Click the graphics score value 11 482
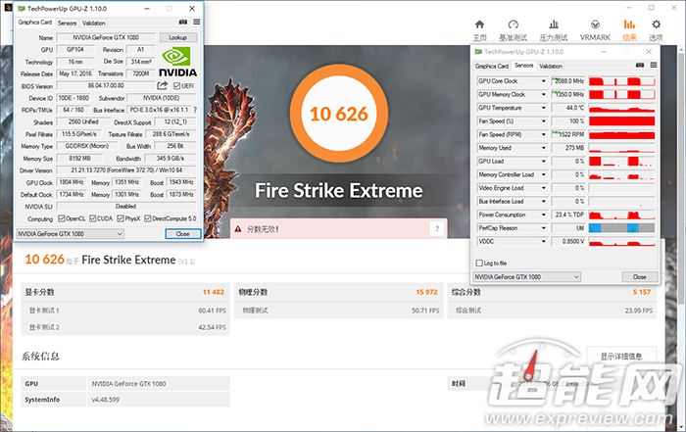The width and height of the screenshot is (686, 432). [x=214, y=292]
